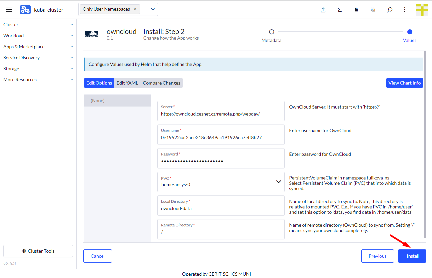Click the user avatar in top right
The image size is (432, 278).
[x=422, y=10]
